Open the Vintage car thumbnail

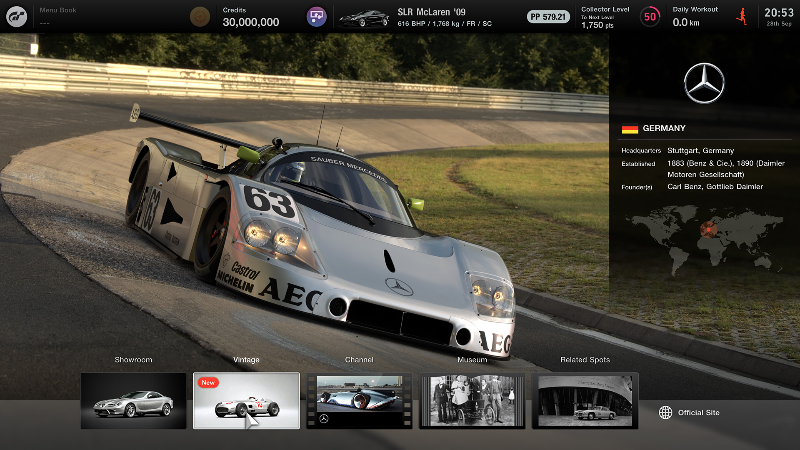(246, 401)
